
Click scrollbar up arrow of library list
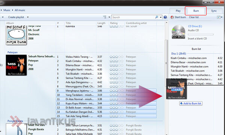click(166, 22)
